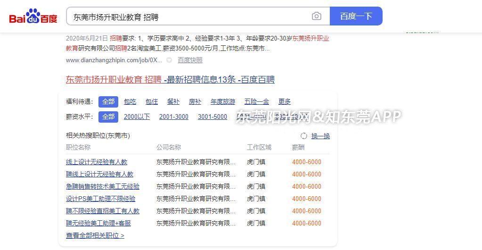
Task: Open job 聘线上设计无经验有人教
Action: click(x=99, y=174)
